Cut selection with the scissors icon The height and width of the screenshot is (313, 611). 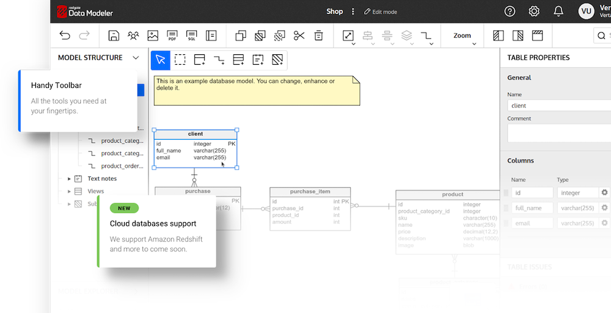click(299, 35)
